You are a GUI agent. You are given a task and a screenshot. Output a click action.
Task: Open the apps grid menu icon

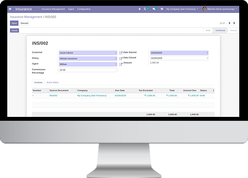(10, 9)
